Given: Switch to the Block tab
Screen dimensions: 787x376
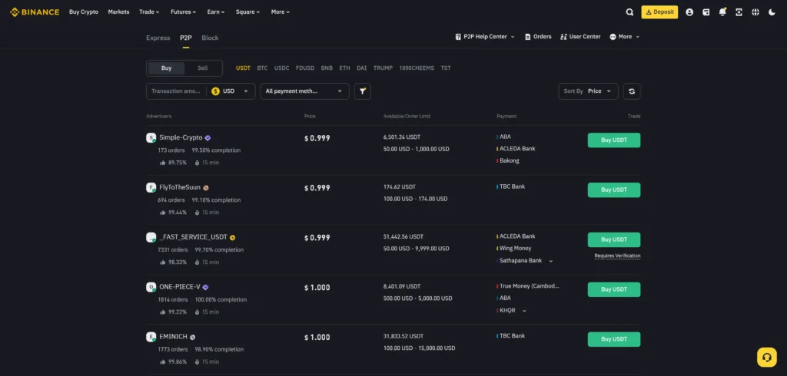Looking at the screenshot, I should (210, 38).
